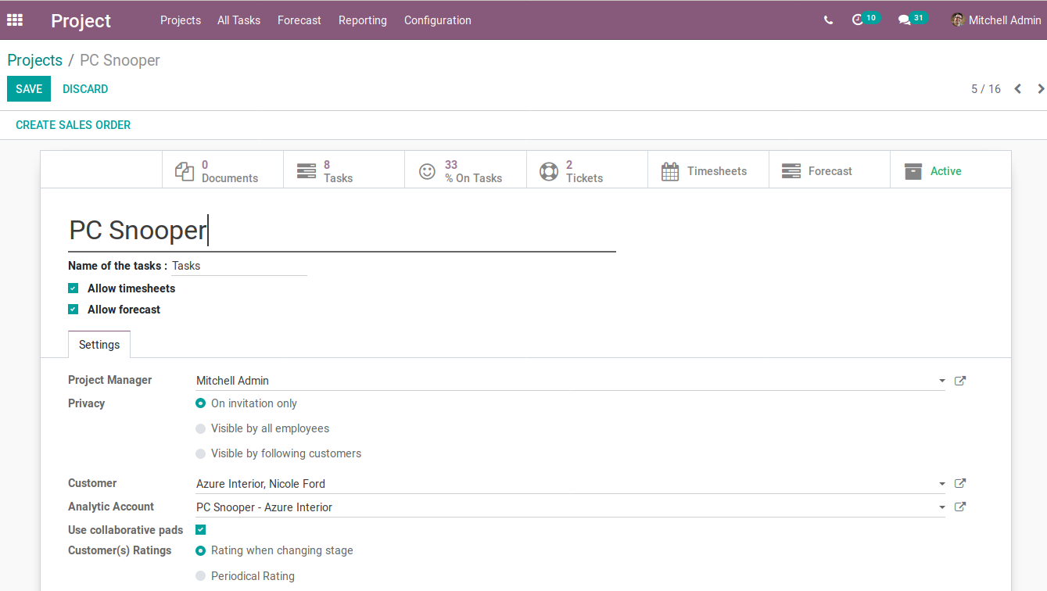Expand Project Manager dropdown arrow

click(x=941, y=381)
